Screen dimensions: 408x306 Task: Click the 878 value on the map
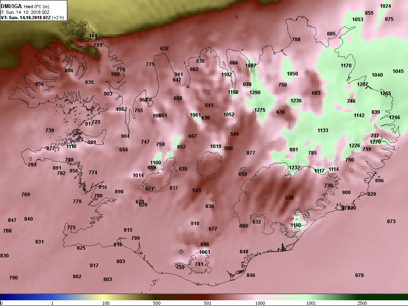pos(359,275)
